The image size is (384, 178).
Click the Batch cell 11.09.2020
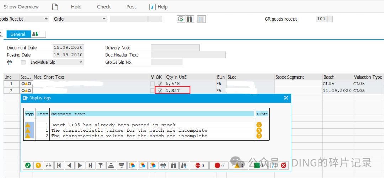338,91
